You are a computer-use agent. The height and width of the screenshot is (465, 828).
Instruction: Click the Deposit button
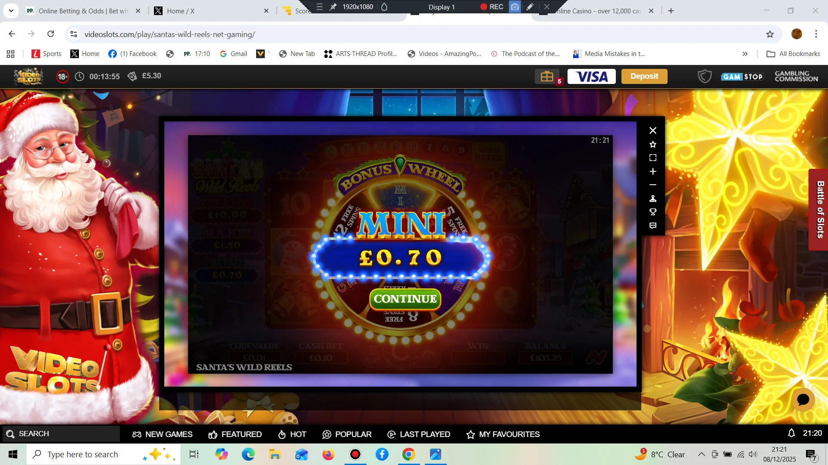(x=644, y=76)
